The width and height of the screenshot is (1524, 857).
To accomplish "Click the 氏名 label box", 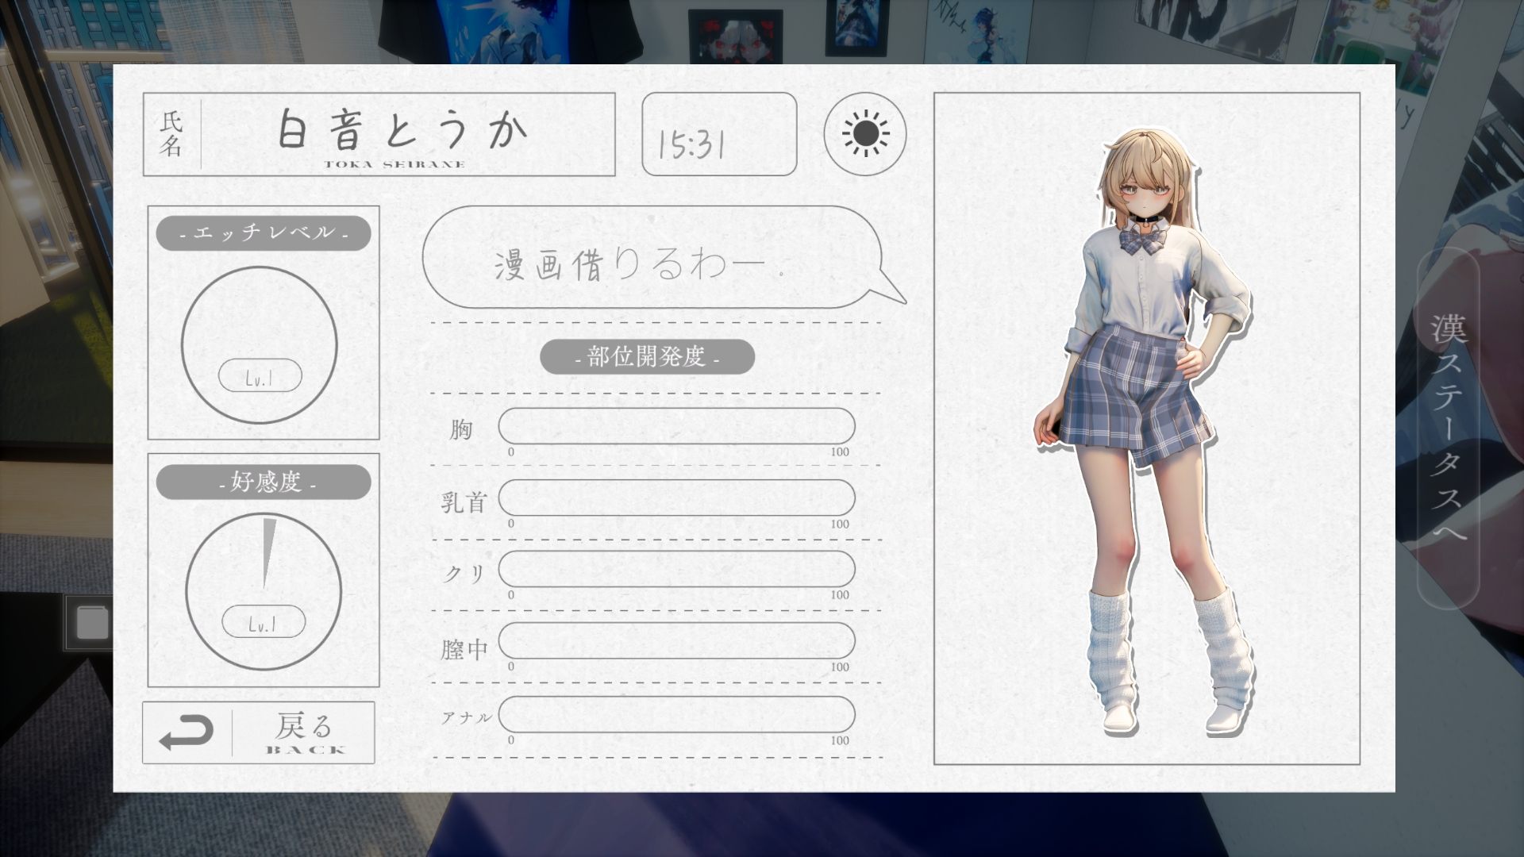I will [x=171, y=133].
